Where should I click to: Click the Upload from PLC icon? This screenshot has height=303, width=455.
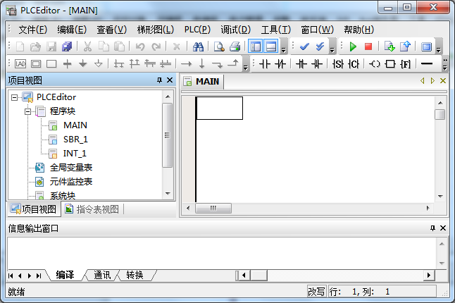point(405,47)
